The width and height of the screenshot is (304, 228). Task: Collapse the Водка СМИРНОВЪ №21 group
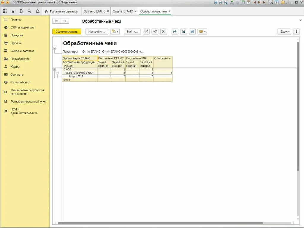(x=58, y=73)
